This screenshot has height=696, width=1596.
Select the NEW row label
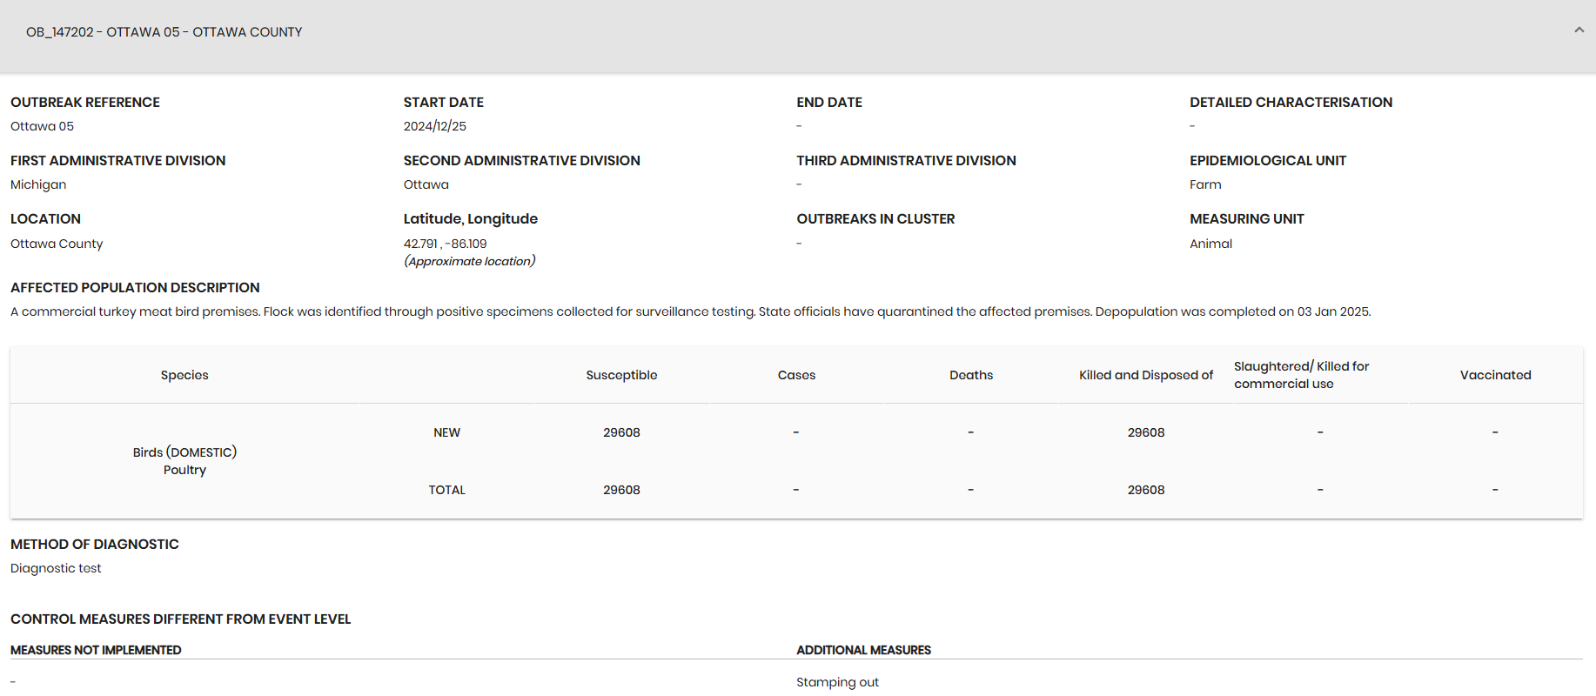pyautogui.click(x=446, y=432)
